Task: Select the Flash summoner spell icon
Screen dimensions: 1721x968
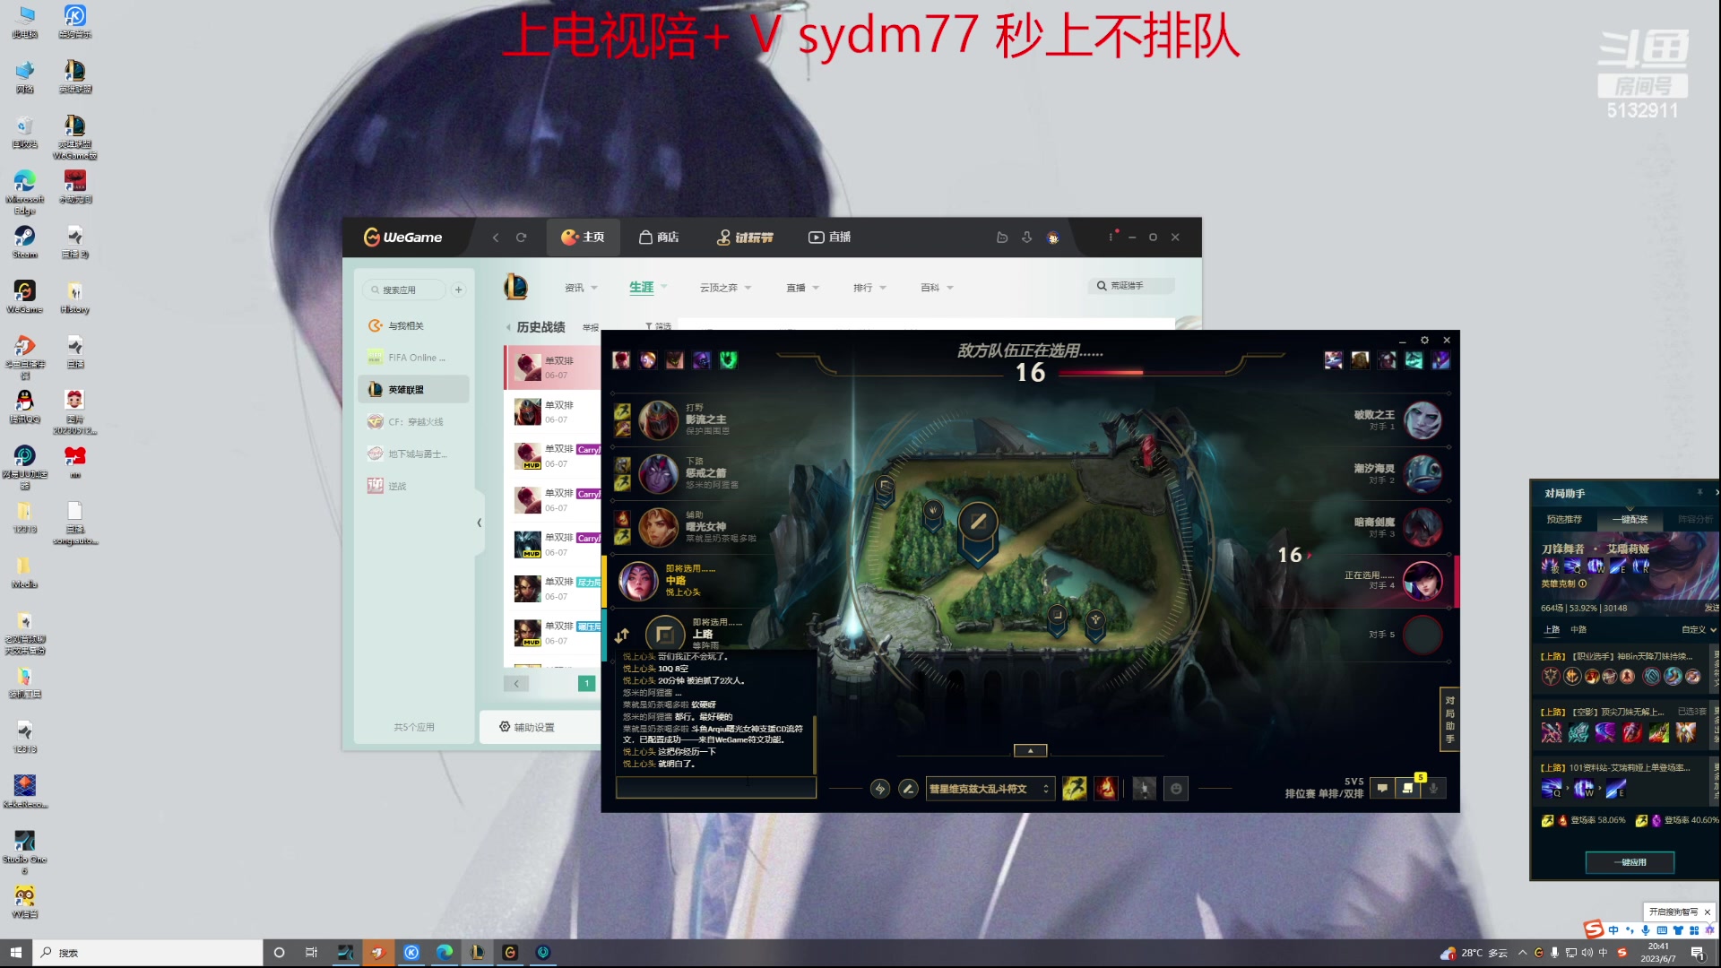Action: pos(1074,789)
